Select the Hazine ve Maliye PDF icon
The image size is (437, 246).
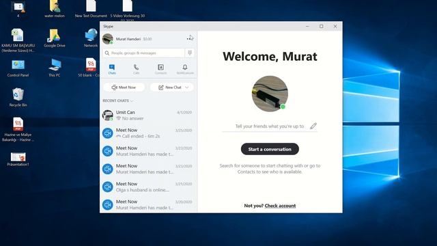(x=18, y=130)
